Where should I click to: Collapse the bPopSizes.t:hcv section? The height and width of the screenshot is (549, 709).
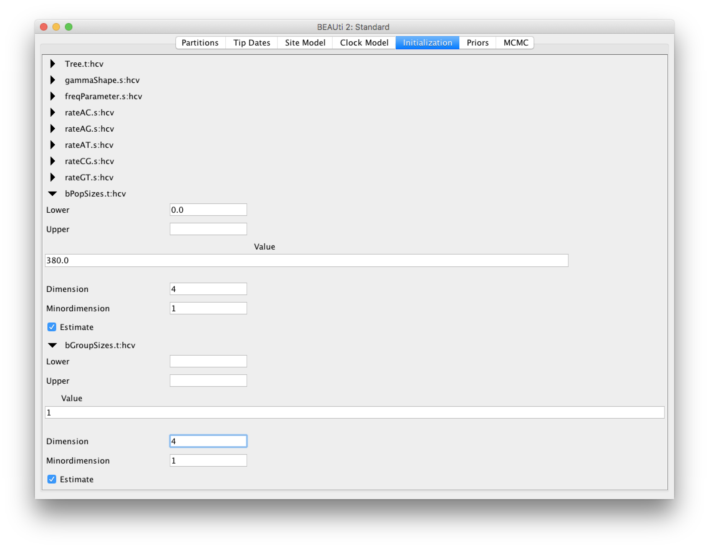point(53,194)
